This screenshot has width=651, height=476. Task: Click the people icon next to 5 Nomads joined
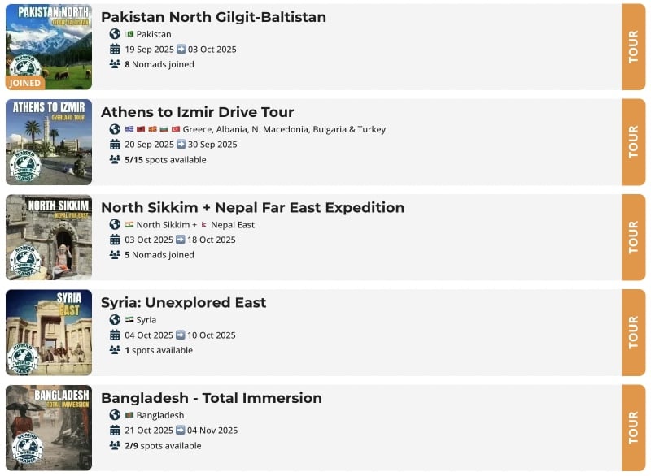click(x=115, y=255)
